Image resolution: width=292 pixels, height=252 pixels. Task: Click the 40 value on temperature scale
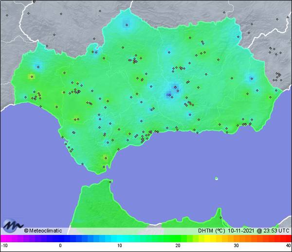289,246
